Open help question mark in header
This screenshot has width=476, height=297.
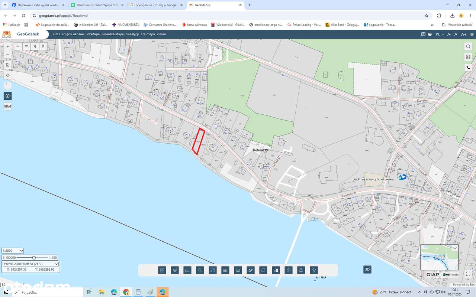pos(430,34)
